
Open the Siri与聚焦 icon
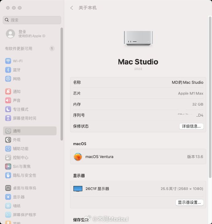coord(8,166)
